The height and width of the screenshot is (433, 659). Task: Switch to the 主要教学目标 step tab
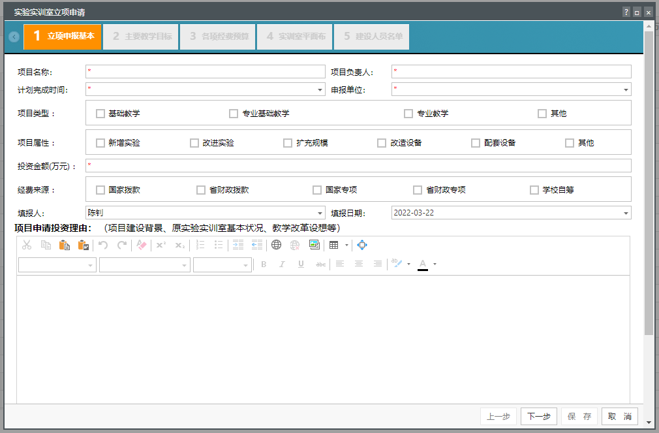142,37
